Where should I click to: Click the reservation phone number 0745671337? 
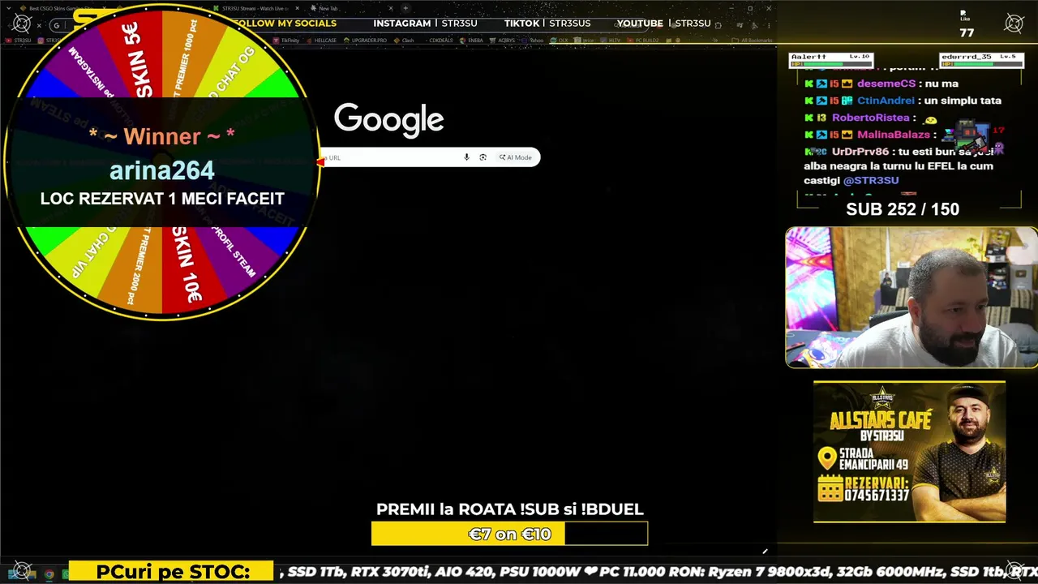877,495
